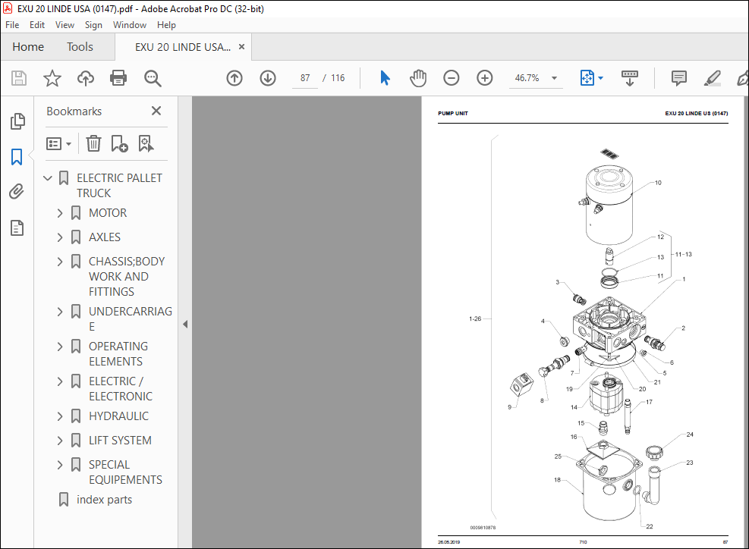Zoom in with plus button
The image size is (749, 549).
pos(485,78)
